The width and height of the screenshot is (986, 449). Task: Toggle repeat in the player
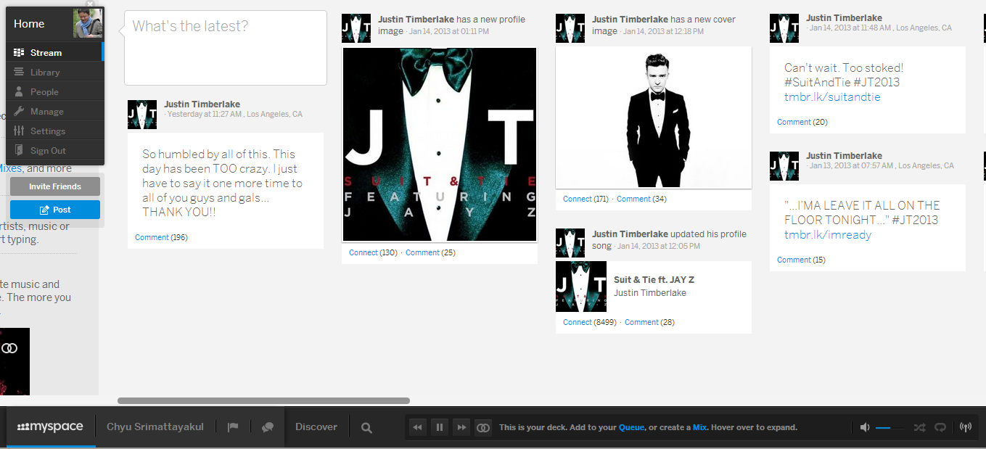[940, 427]
